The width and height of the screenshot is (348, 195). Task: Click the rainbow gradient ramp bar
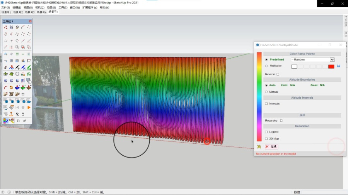[x=259, y=97]
